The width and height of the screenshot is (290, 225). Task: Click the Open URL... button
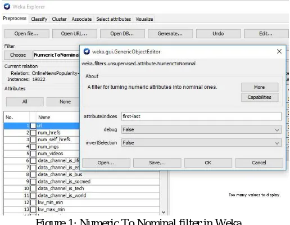click(74, 34)
